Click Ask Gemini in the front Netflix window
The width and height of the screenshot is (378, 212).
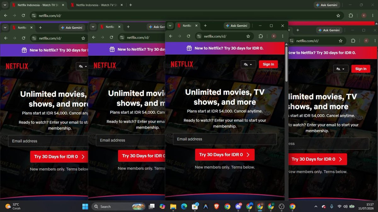(237, 26)
